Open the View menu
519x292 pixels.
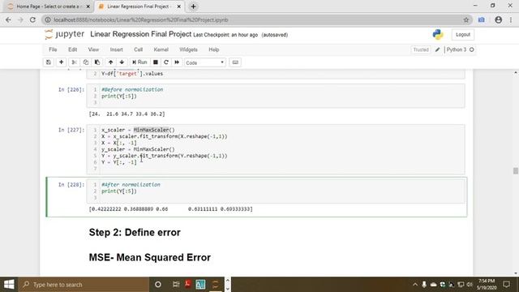click(93, 49)
